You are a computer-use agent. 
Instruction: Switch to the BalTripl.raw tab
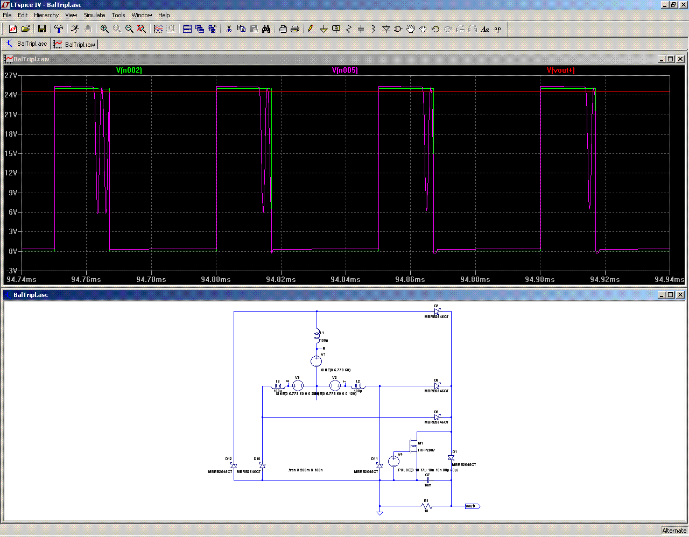(x=75, y=44)
